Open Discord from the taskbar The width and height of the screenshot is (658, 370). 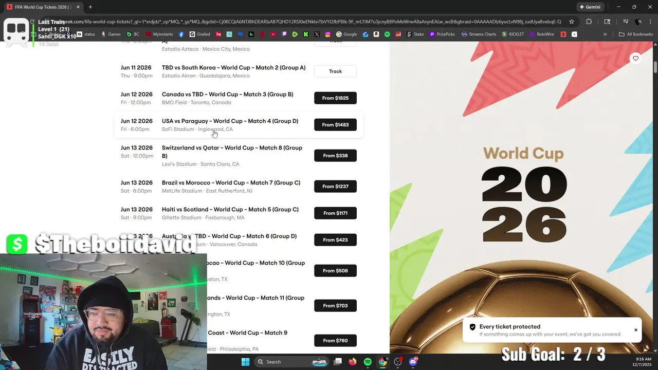[413, 362]
